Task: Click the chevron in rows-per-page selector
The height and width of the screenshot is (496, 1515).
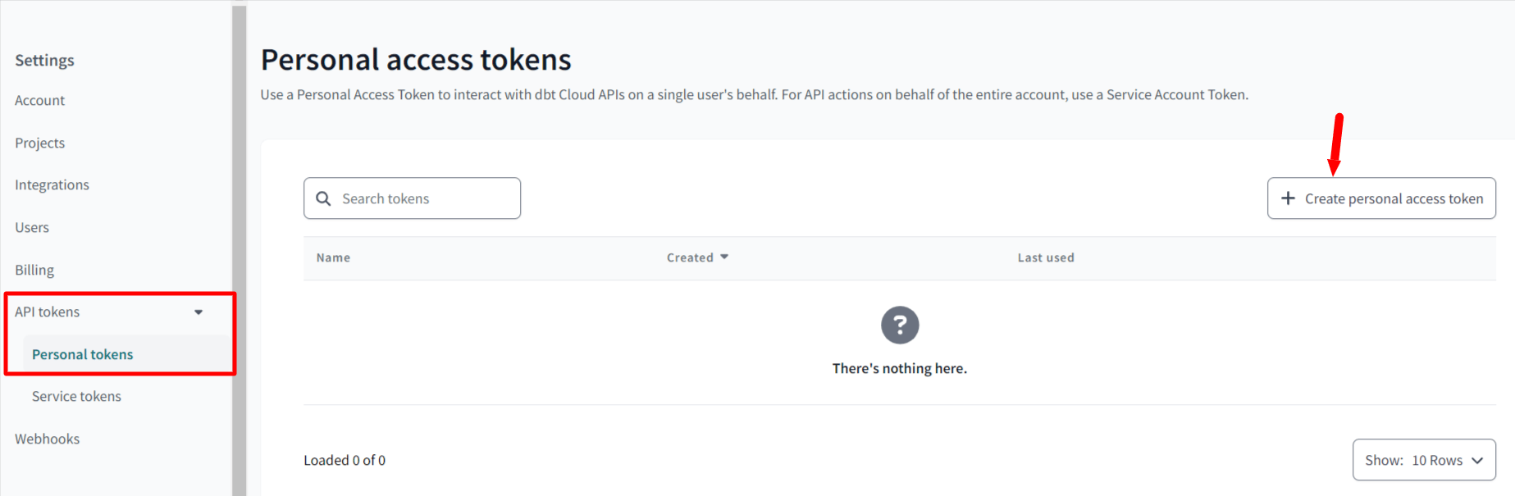Action: click(x=1477, y=461)
